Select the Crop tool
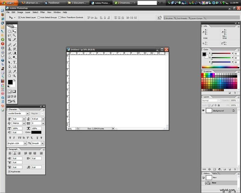241x193 pixels. coord(10,40)
